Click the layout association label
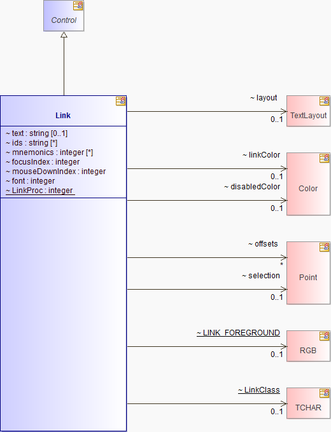This screenshot has width=331, height=432. [264, 98]
